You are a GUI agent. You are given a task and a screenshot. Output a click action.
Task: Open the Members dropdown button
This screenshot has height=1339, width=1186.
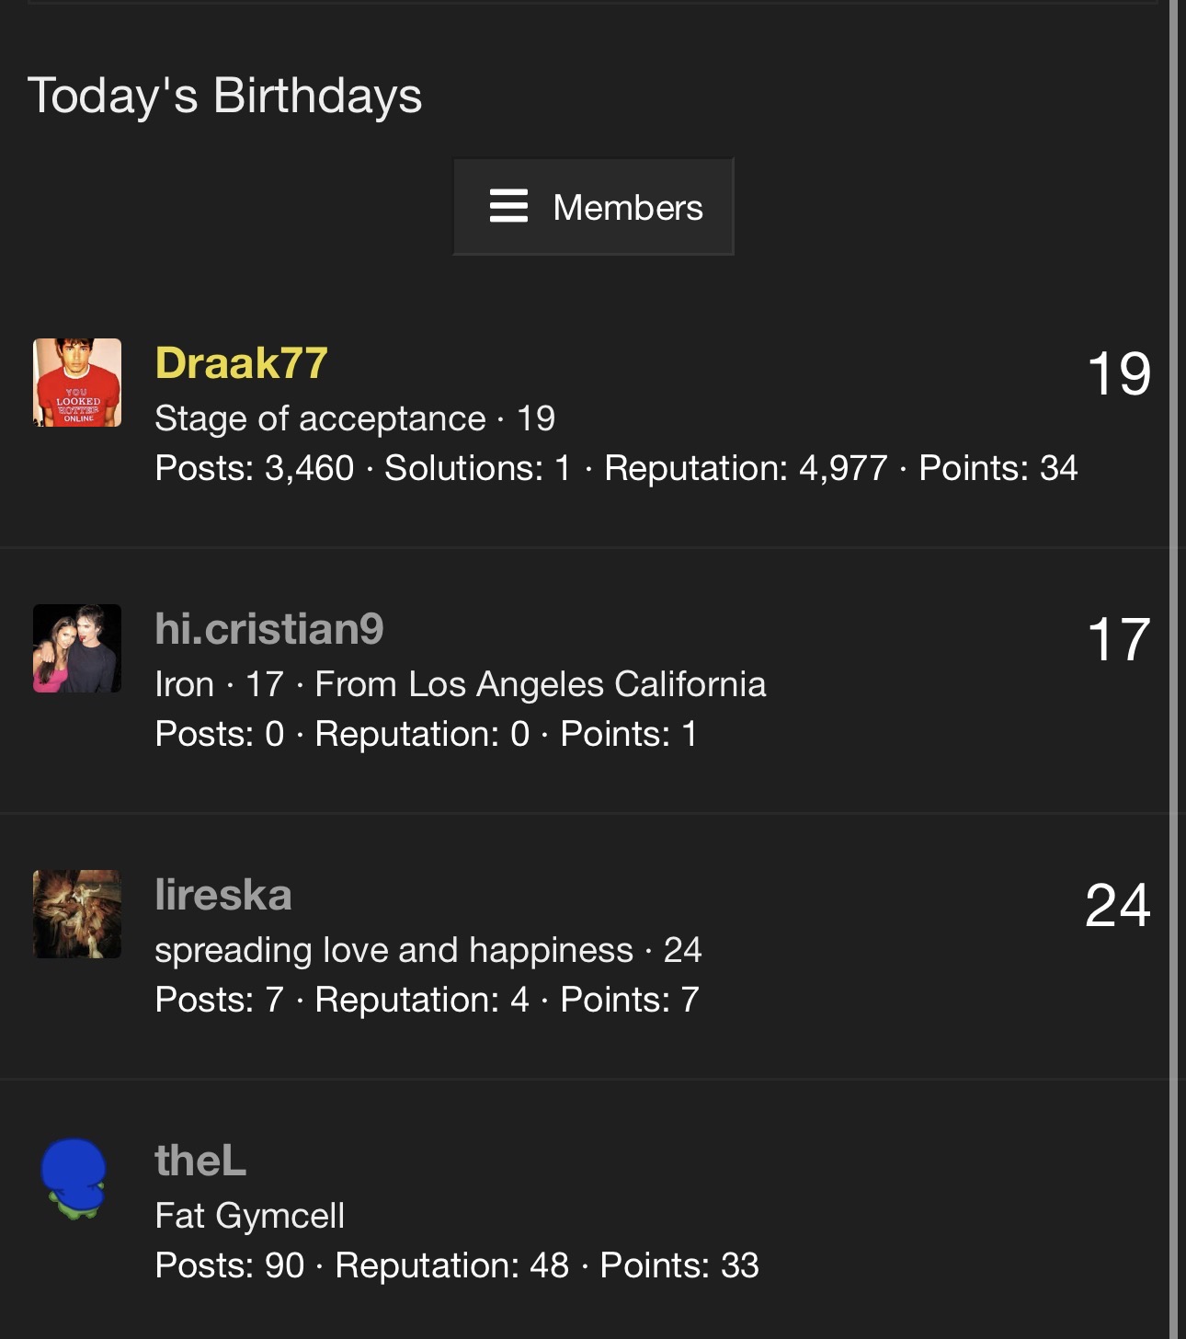click(593, 207)
